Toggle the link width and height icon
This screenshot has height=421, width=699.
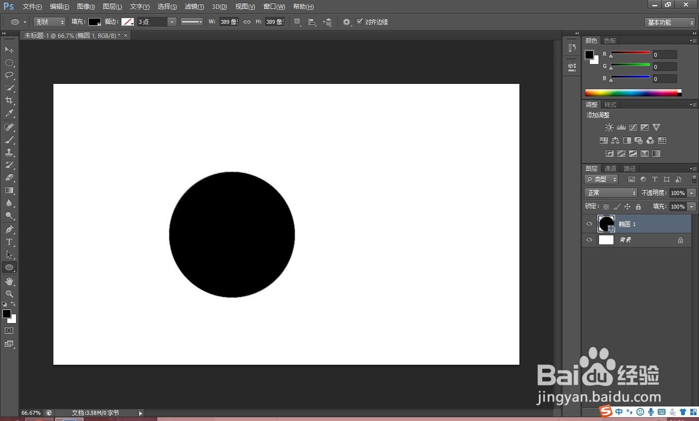tap(247, 22)
